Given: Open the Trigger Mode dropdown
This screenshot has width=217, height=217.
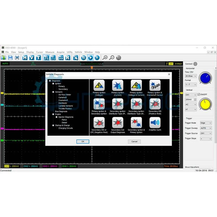Looking at the screenshot, I should pos(206,123).
